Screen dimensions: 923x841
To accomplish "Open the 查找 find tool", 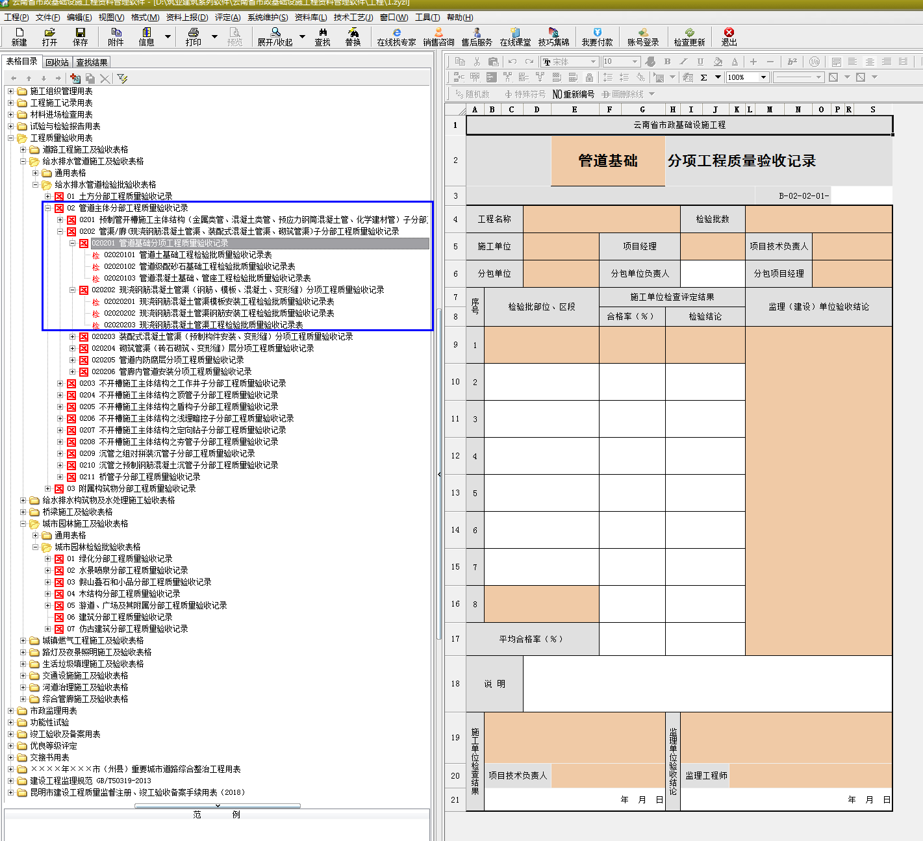I will click(x=323, y=36).
